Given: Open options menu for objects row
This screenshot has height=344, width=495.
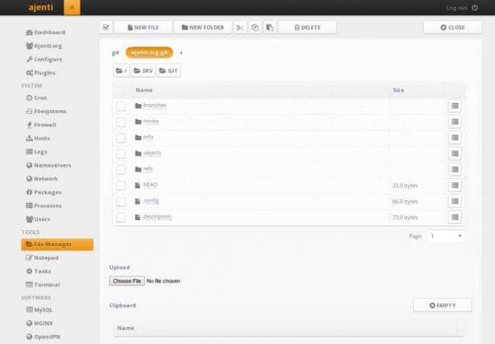Looking at the screenshot, I should (455, 154).
